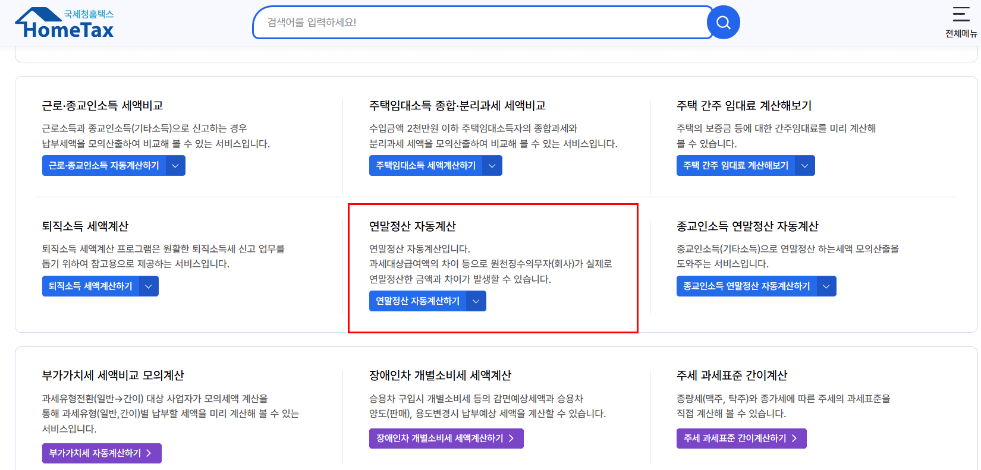Expand dropdown arrow next to 주택 간주 임대료 계산해보기

click(x=805, y=166)
